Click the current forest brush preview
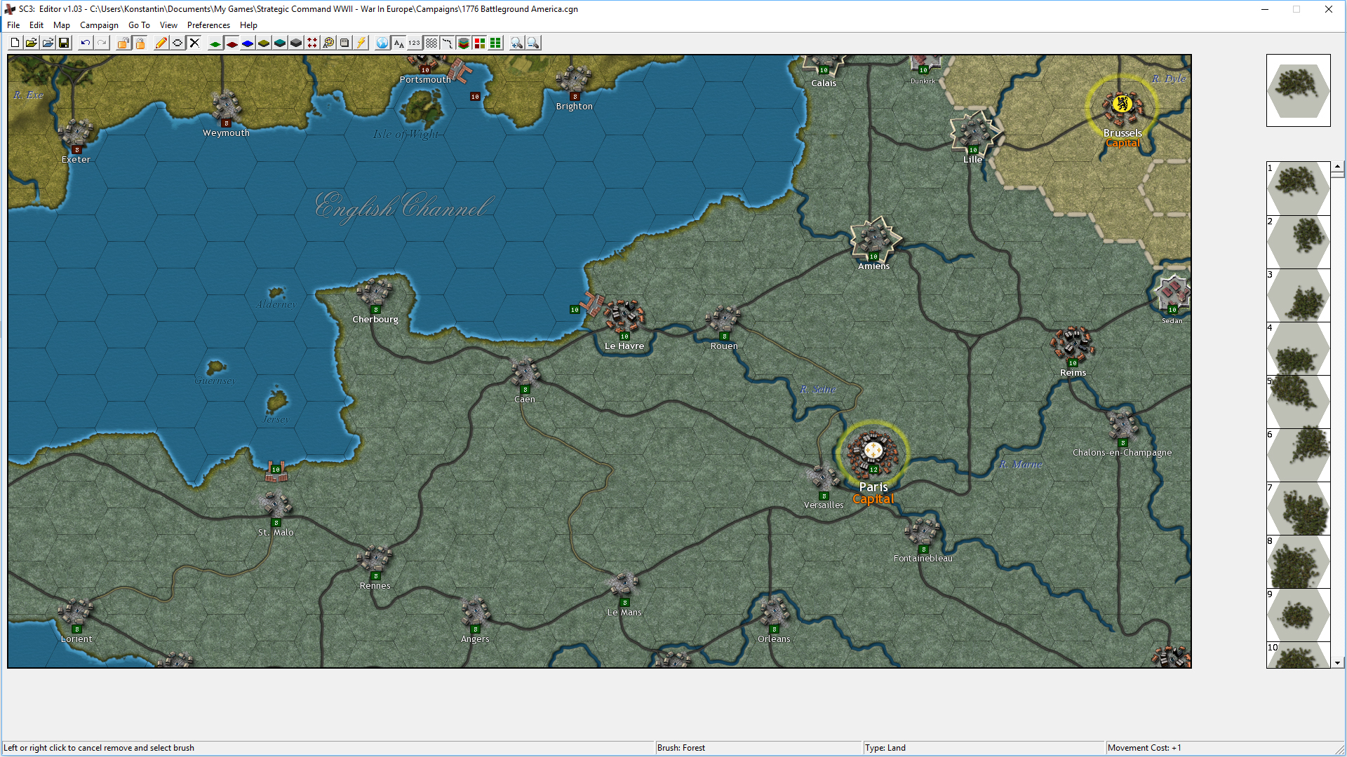Viewport: 1347px width, 757px height. (x=1298, y=90)
